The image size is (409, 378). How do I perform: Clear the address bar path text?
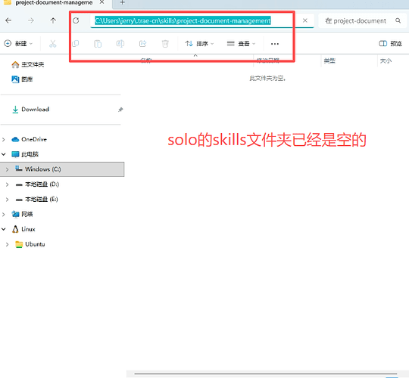tap(305, 20)
